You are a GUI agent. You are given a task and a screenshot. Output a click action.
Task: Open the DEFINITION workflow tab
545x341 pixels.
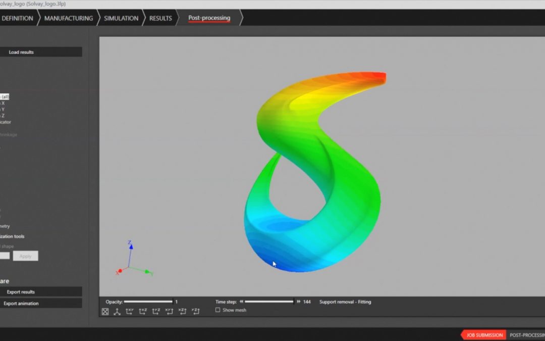pos(17,18)
